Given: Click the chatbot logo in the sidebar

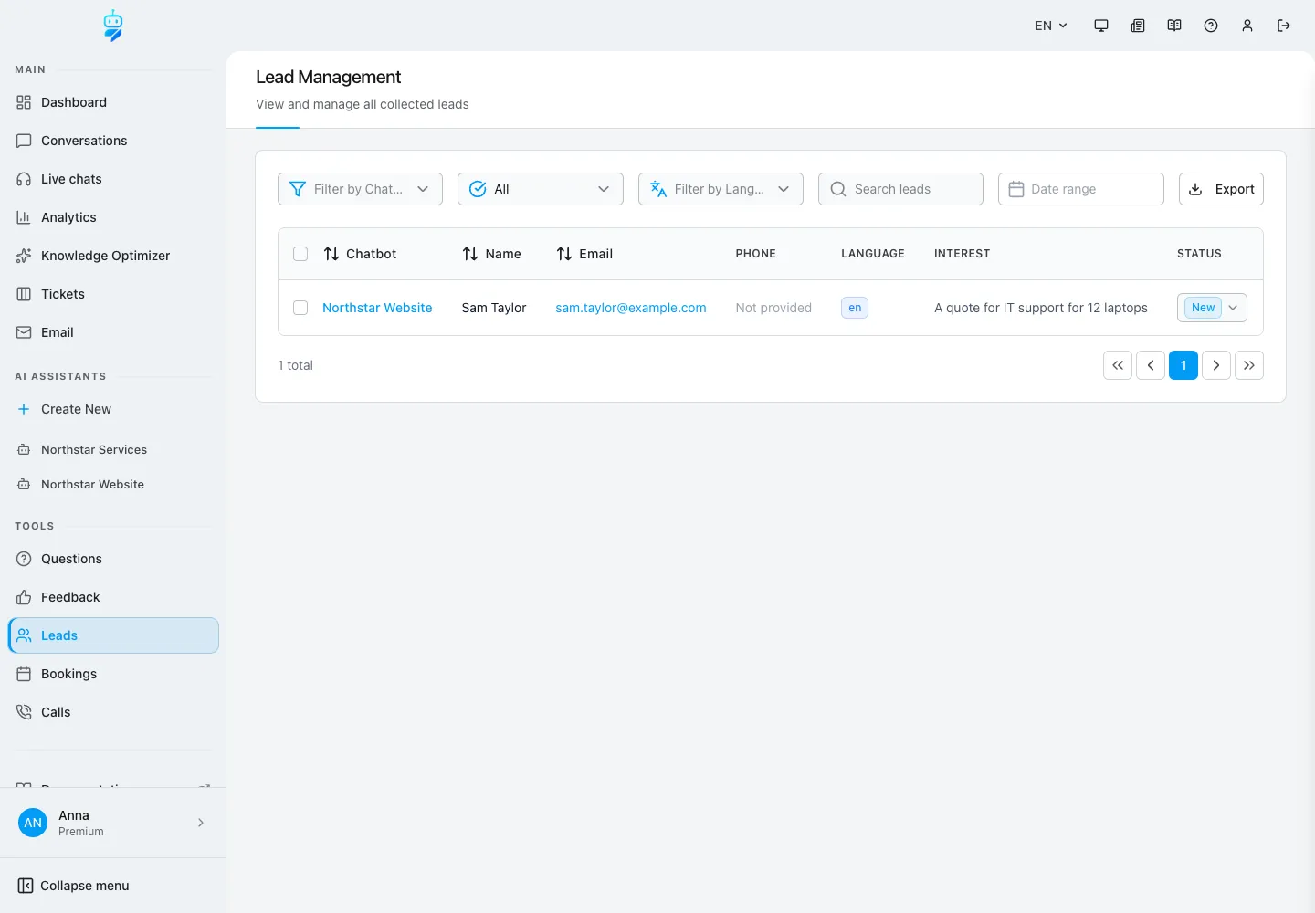Looking at the screenshot, I should [x=113, y=26].
